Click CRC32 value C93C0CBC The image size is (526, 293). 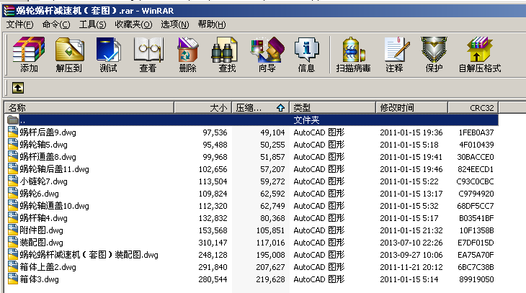[x=475, y=181]
